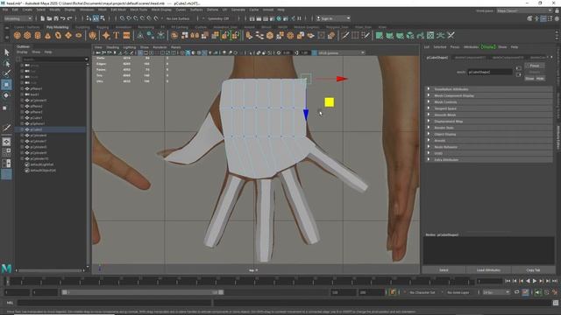
Task: Click the workspace lock icon
Action: click(557, 10)
